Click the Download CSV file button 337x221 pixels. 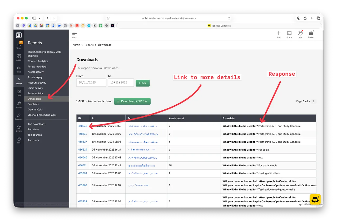coord(132,101)
